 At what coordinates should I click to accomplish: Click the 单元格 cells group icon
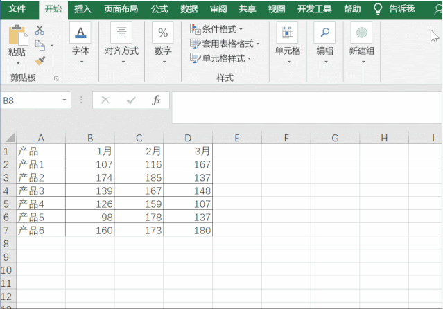pos(288,33)
